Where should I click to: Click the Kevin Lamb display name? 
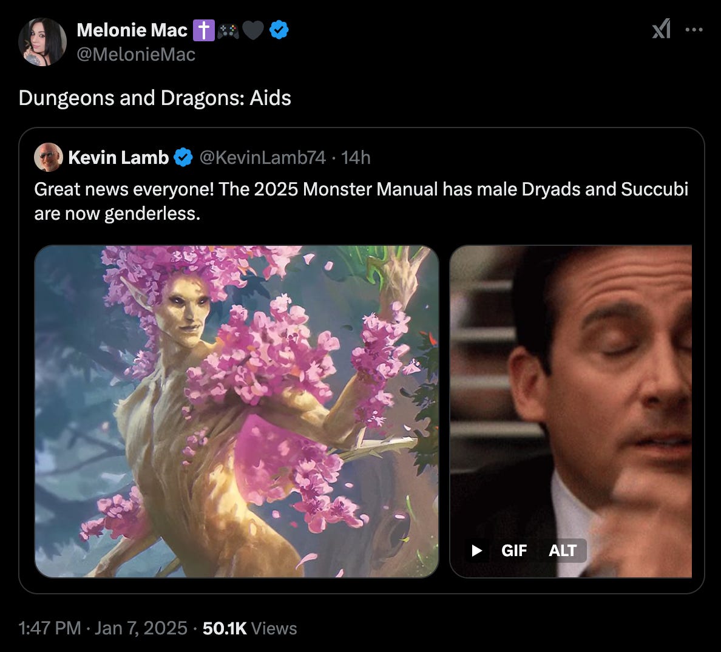point(118,158)
